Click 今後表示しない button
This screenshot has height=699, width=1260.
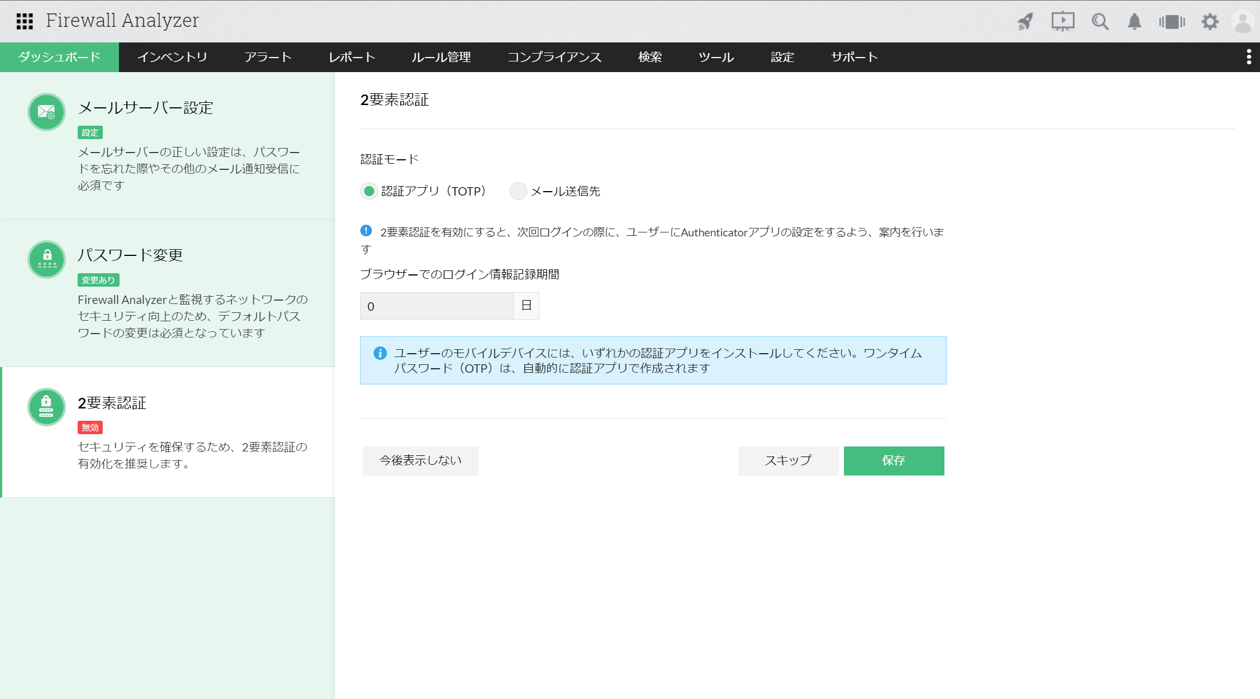coord(421,460)
